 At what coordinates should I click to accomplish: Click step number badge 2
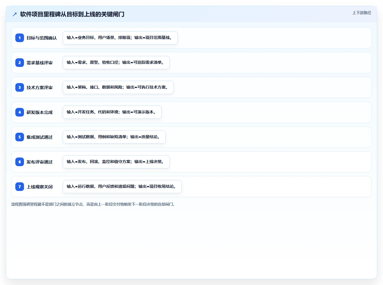[x=20, y=63]
